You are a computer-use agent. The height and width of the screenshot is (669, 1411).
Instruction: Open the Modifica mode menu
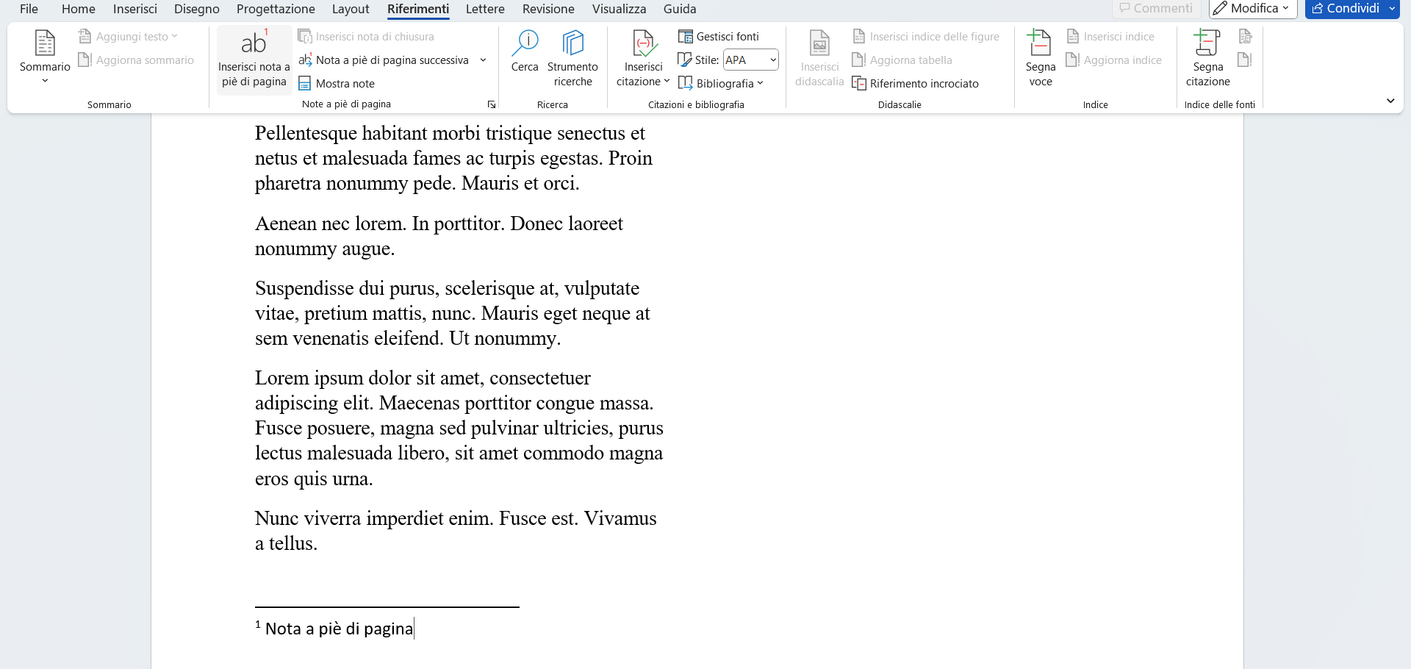click(x=1252, y=9)
